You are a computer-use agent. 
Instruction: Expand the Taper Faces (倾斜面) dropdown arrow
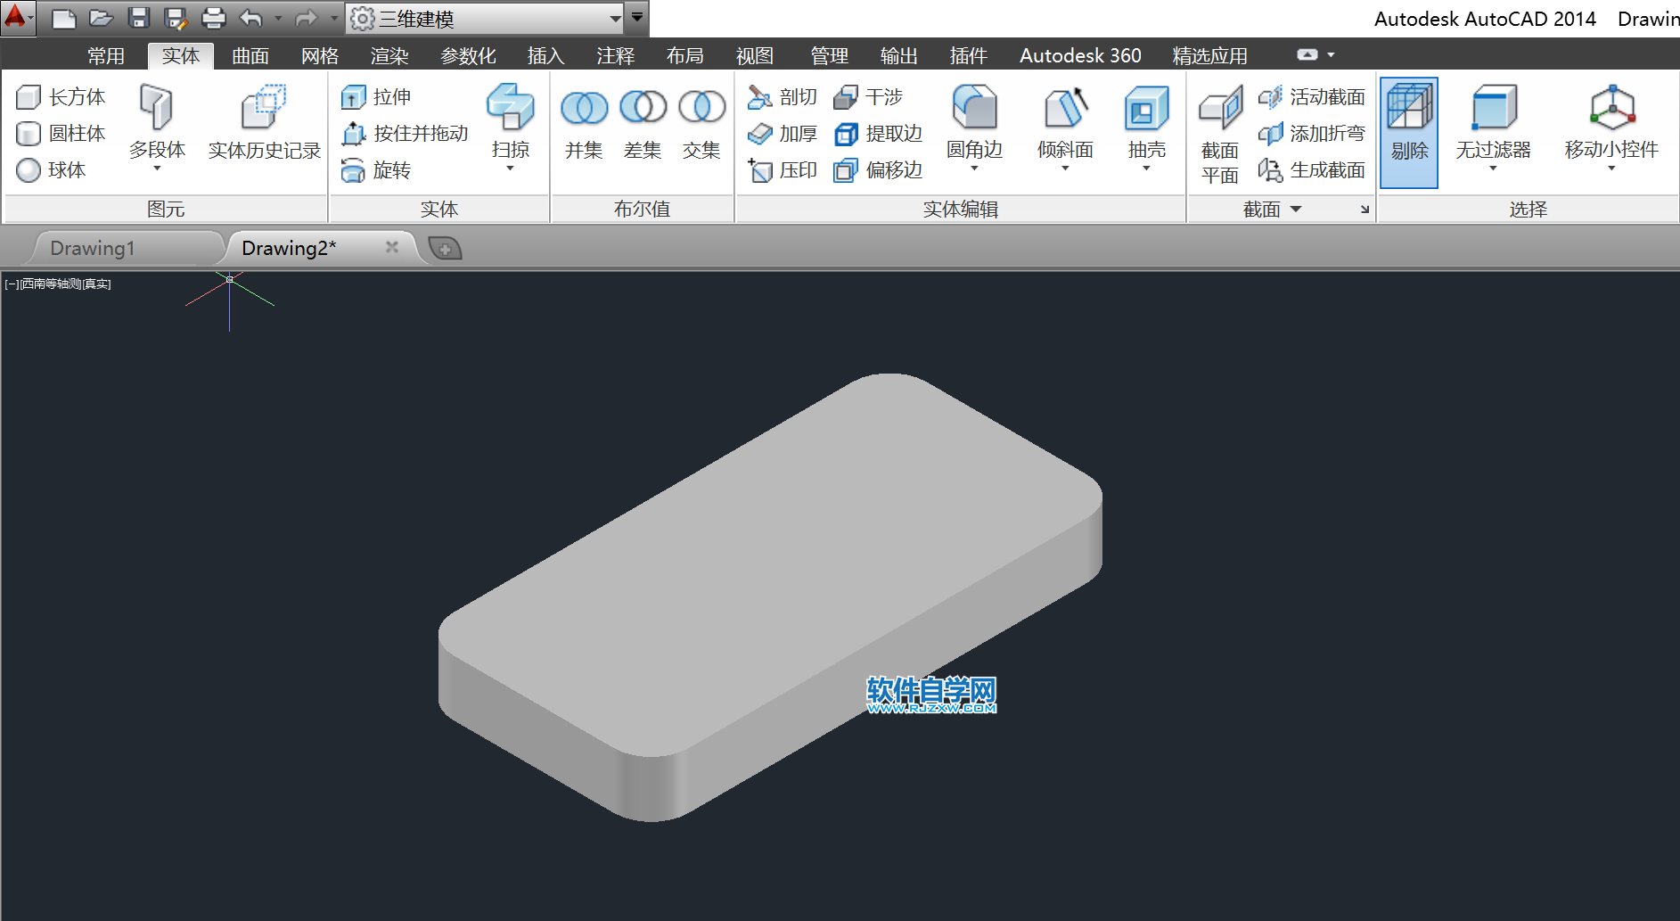(x=1065, y=169)
